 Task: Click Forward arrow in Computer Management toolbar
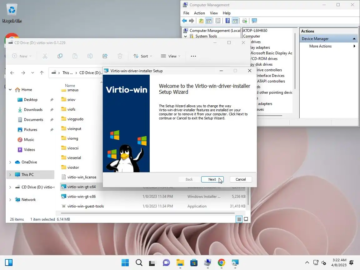pos(192,21)
